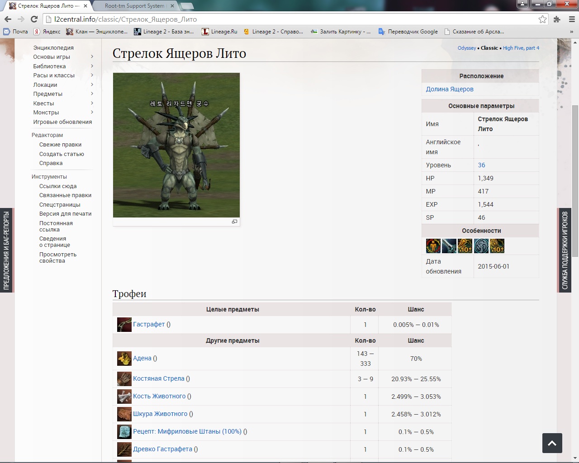Click the browser forward arrow
579x463 pixels.
click(x=21, y=19)
